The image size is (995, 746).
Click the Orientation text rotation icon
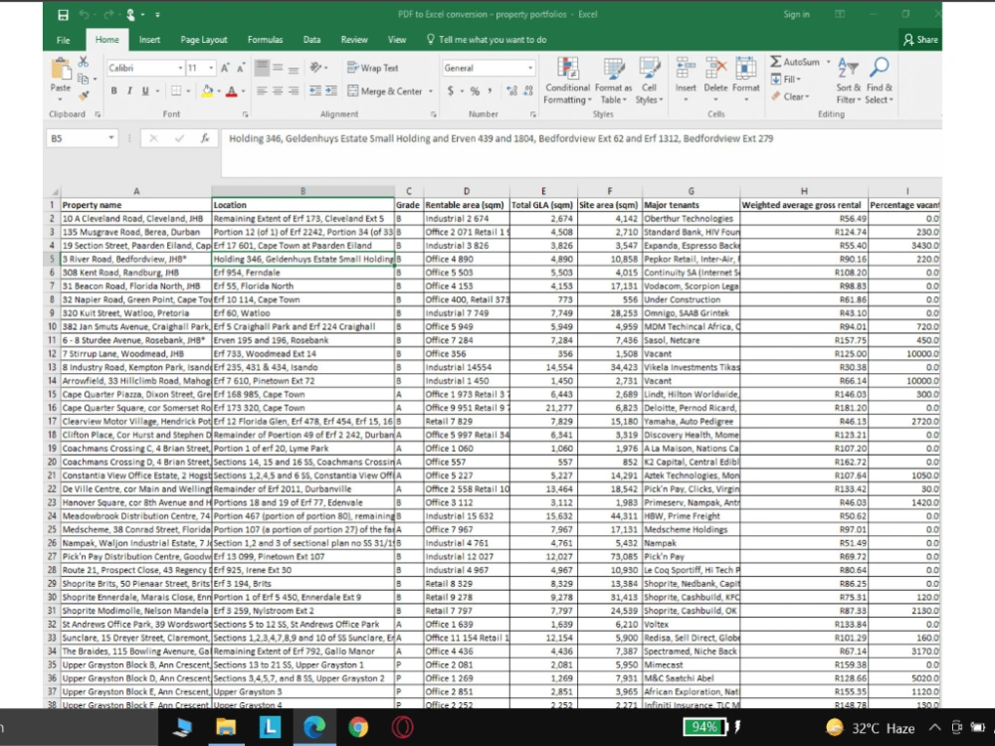pyautogui.click(x=316, y=68)
